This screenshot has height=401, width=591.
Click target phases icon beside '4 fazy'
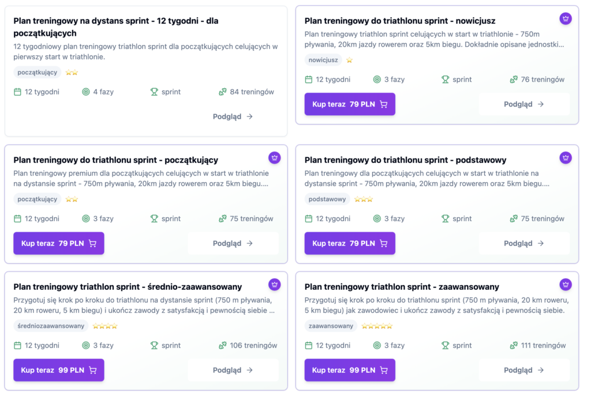pyautogui.click(x=86, y=92)
